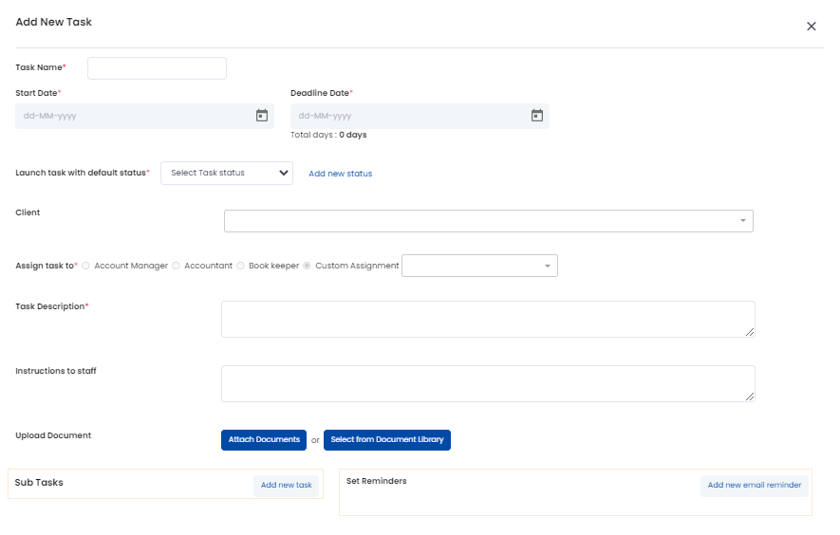Focus the Task Name input field

(x=157, y=68)
